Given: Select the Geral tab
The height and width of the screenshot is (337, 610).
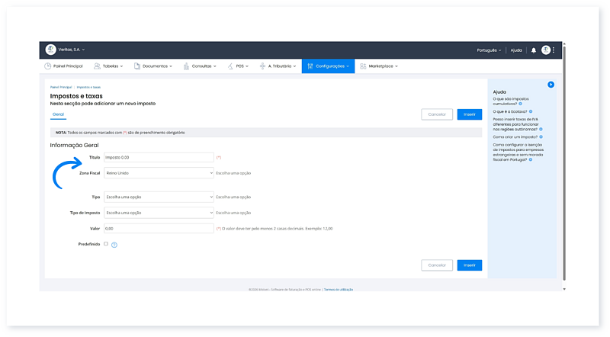Looking at the screenshot, I should click(58, 114).
